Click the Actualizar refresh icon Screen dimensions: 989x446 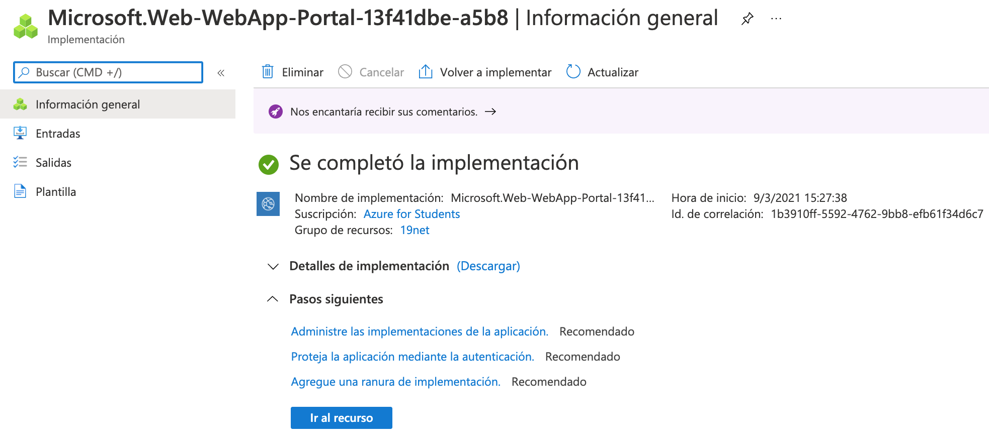tap(573, 72)
